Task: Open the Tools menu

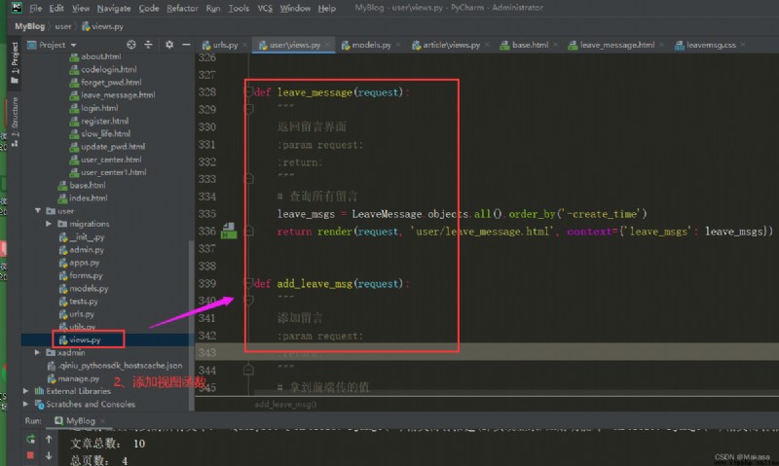Action: pos(239,8)
